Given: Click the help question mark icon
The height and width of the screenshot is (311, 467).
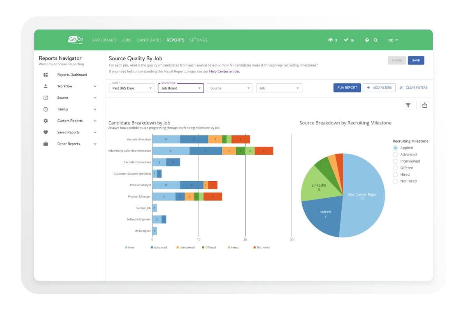Looking at the screenshot, I should [366, 40].
